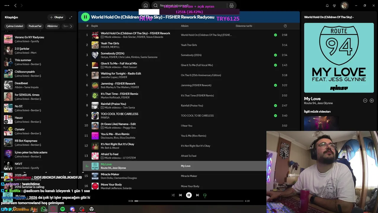
Task: Sort tracks by the Albüm column
Action: click(185, 26)
